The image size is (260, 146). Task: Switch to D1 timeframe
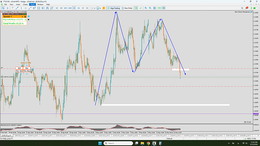pos(83,8)
